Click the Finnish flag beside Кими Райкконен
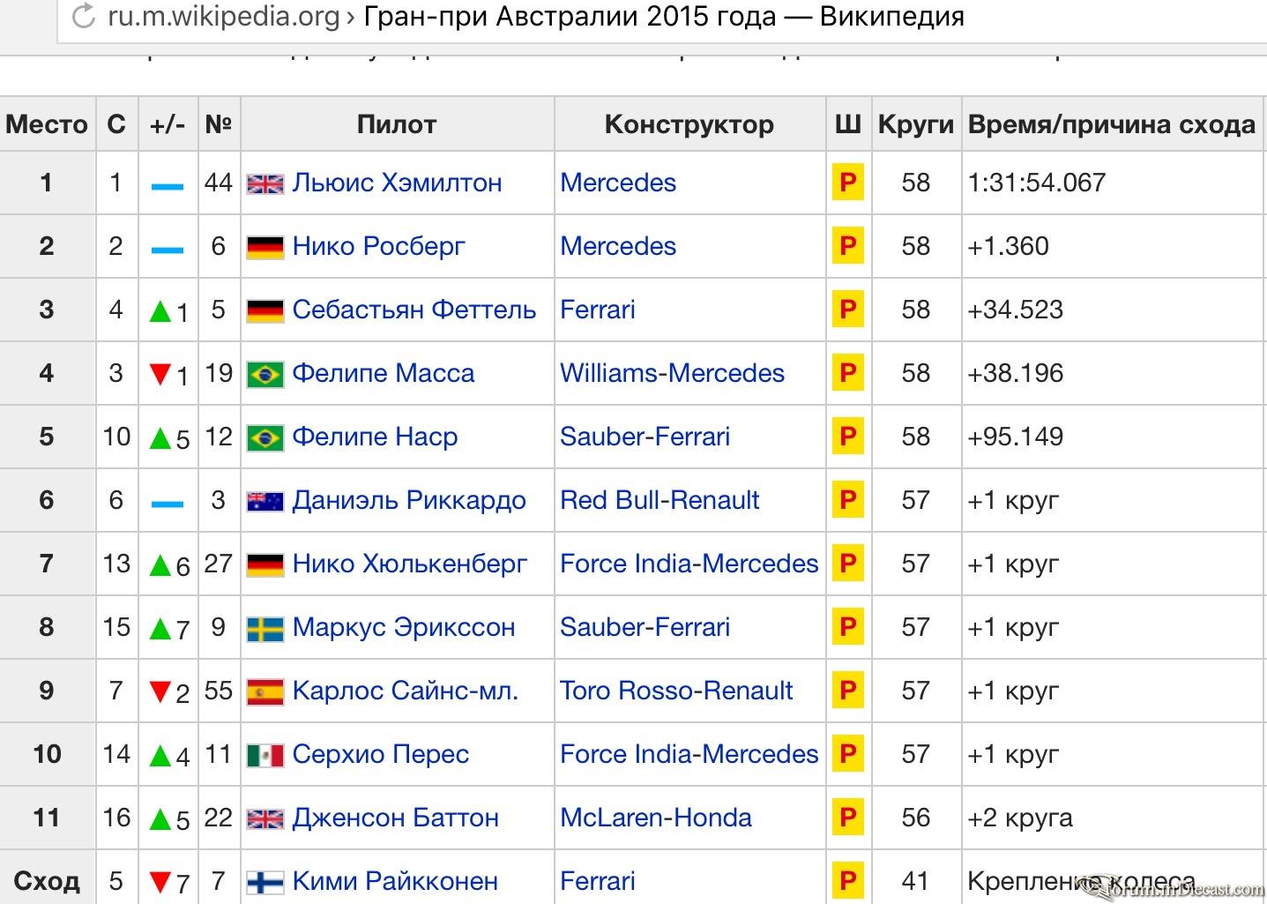This screenshot has width=1267, height=904. (265, 881)
